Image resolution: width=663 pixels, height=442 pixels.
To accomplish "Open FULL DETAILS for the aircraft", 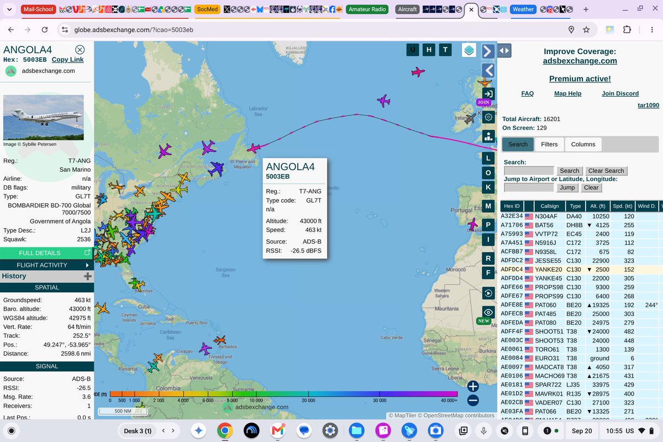I will (x=46, y=252).
